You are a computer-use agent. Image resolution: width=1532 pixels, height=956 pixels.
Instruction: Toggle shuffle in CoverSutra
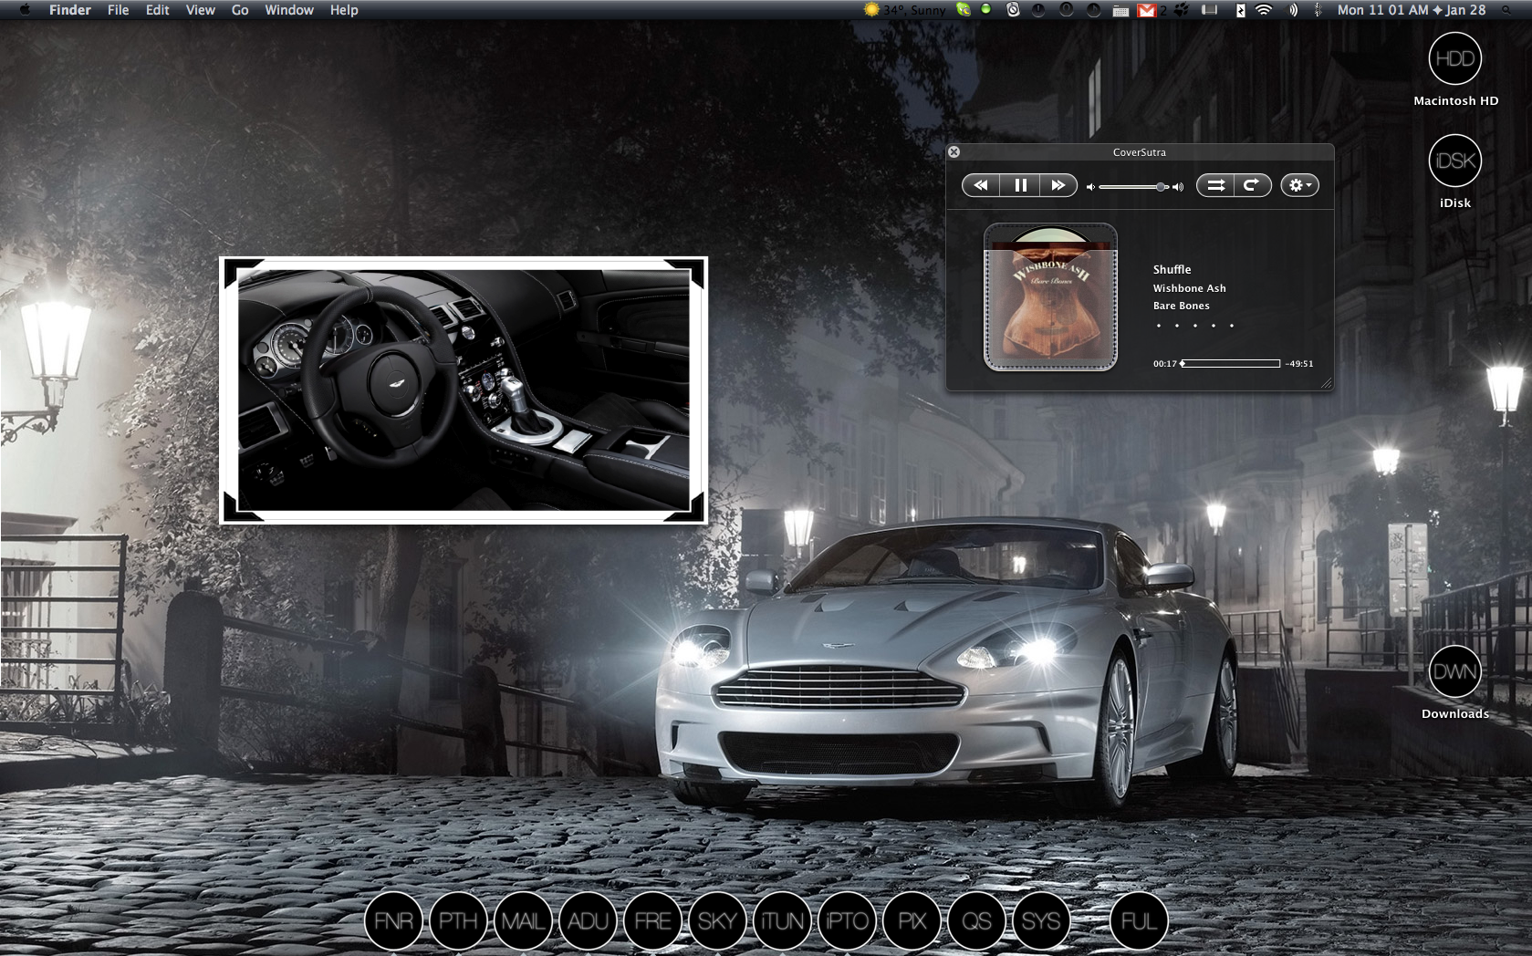click(x=1215, y=185)
